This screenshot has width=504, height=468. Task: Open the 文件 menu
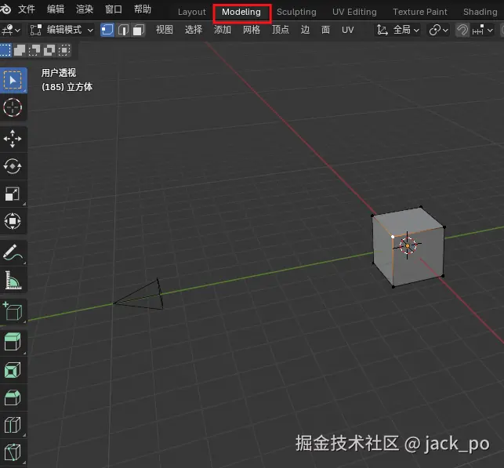27,9
